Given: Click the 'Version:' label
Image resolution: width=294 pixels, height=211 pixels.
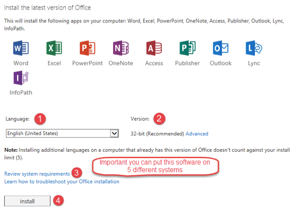Looking at the screenshot, I should pos(140,119).
